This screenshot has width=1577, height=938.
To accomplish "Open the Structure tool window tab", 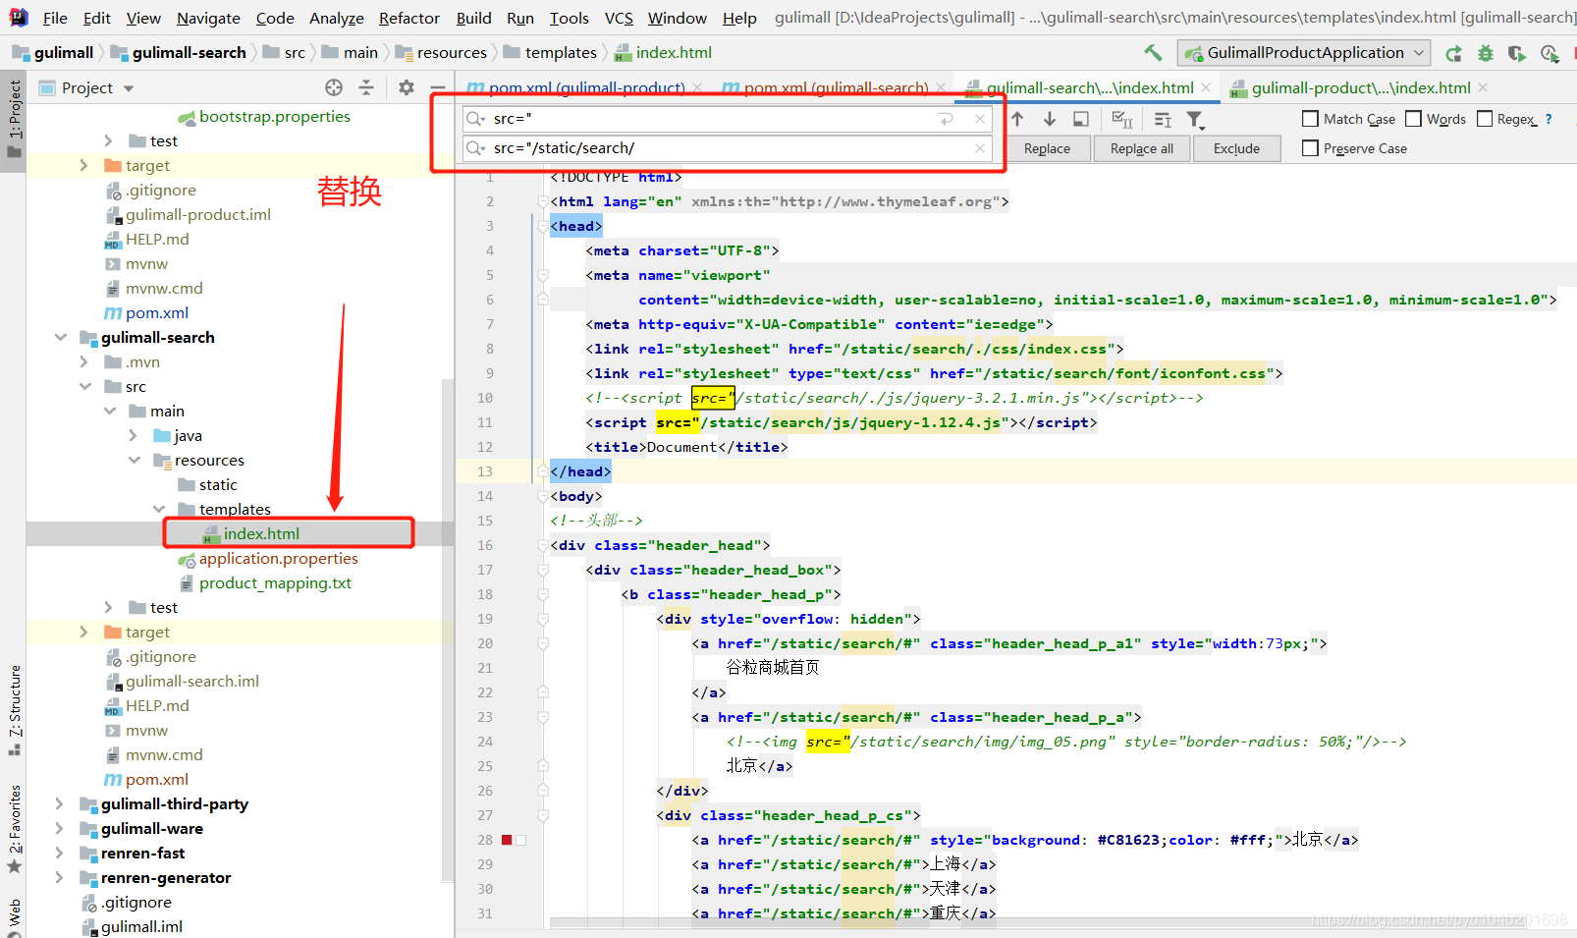I will (x=14, y=709).
